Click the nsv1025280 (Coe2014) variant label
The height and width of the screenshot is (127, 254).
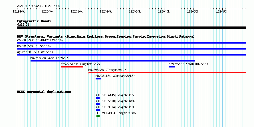point(34,46)
